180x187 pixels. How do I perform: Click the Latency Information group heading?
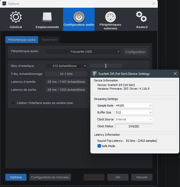pos(107,135)
